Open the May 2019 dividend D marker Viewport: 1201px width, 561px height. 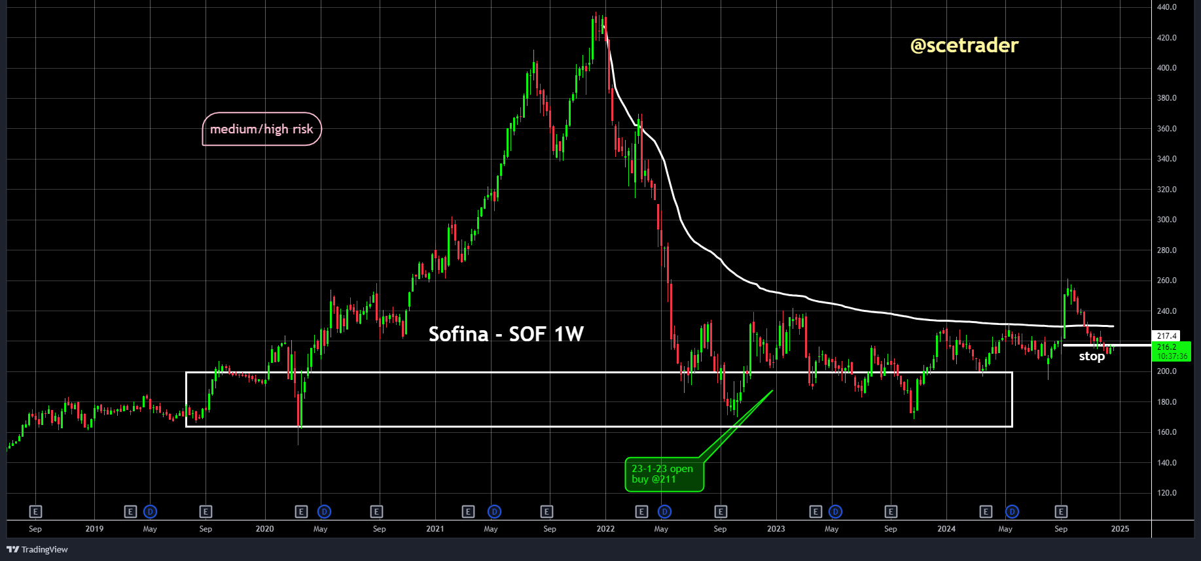click(151, 511)
